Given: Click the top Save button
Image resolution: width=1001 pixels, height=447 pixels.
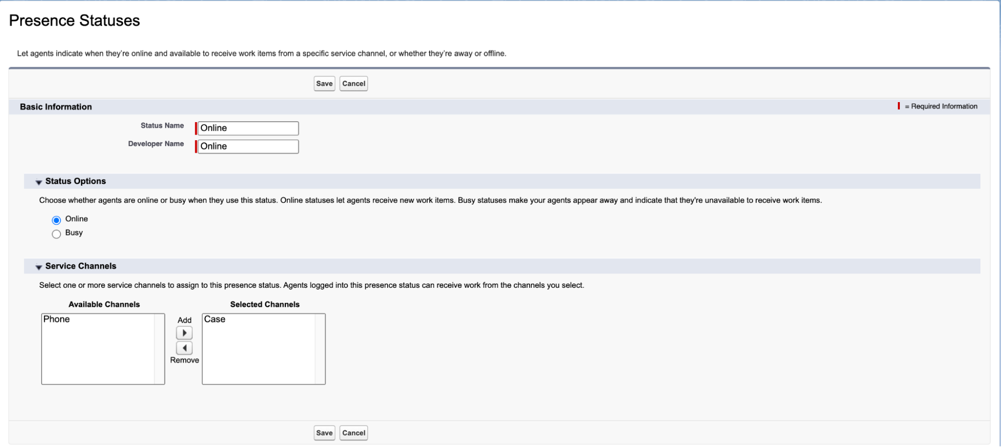Looking at the screenshot, I should click(x=324, y=84).
